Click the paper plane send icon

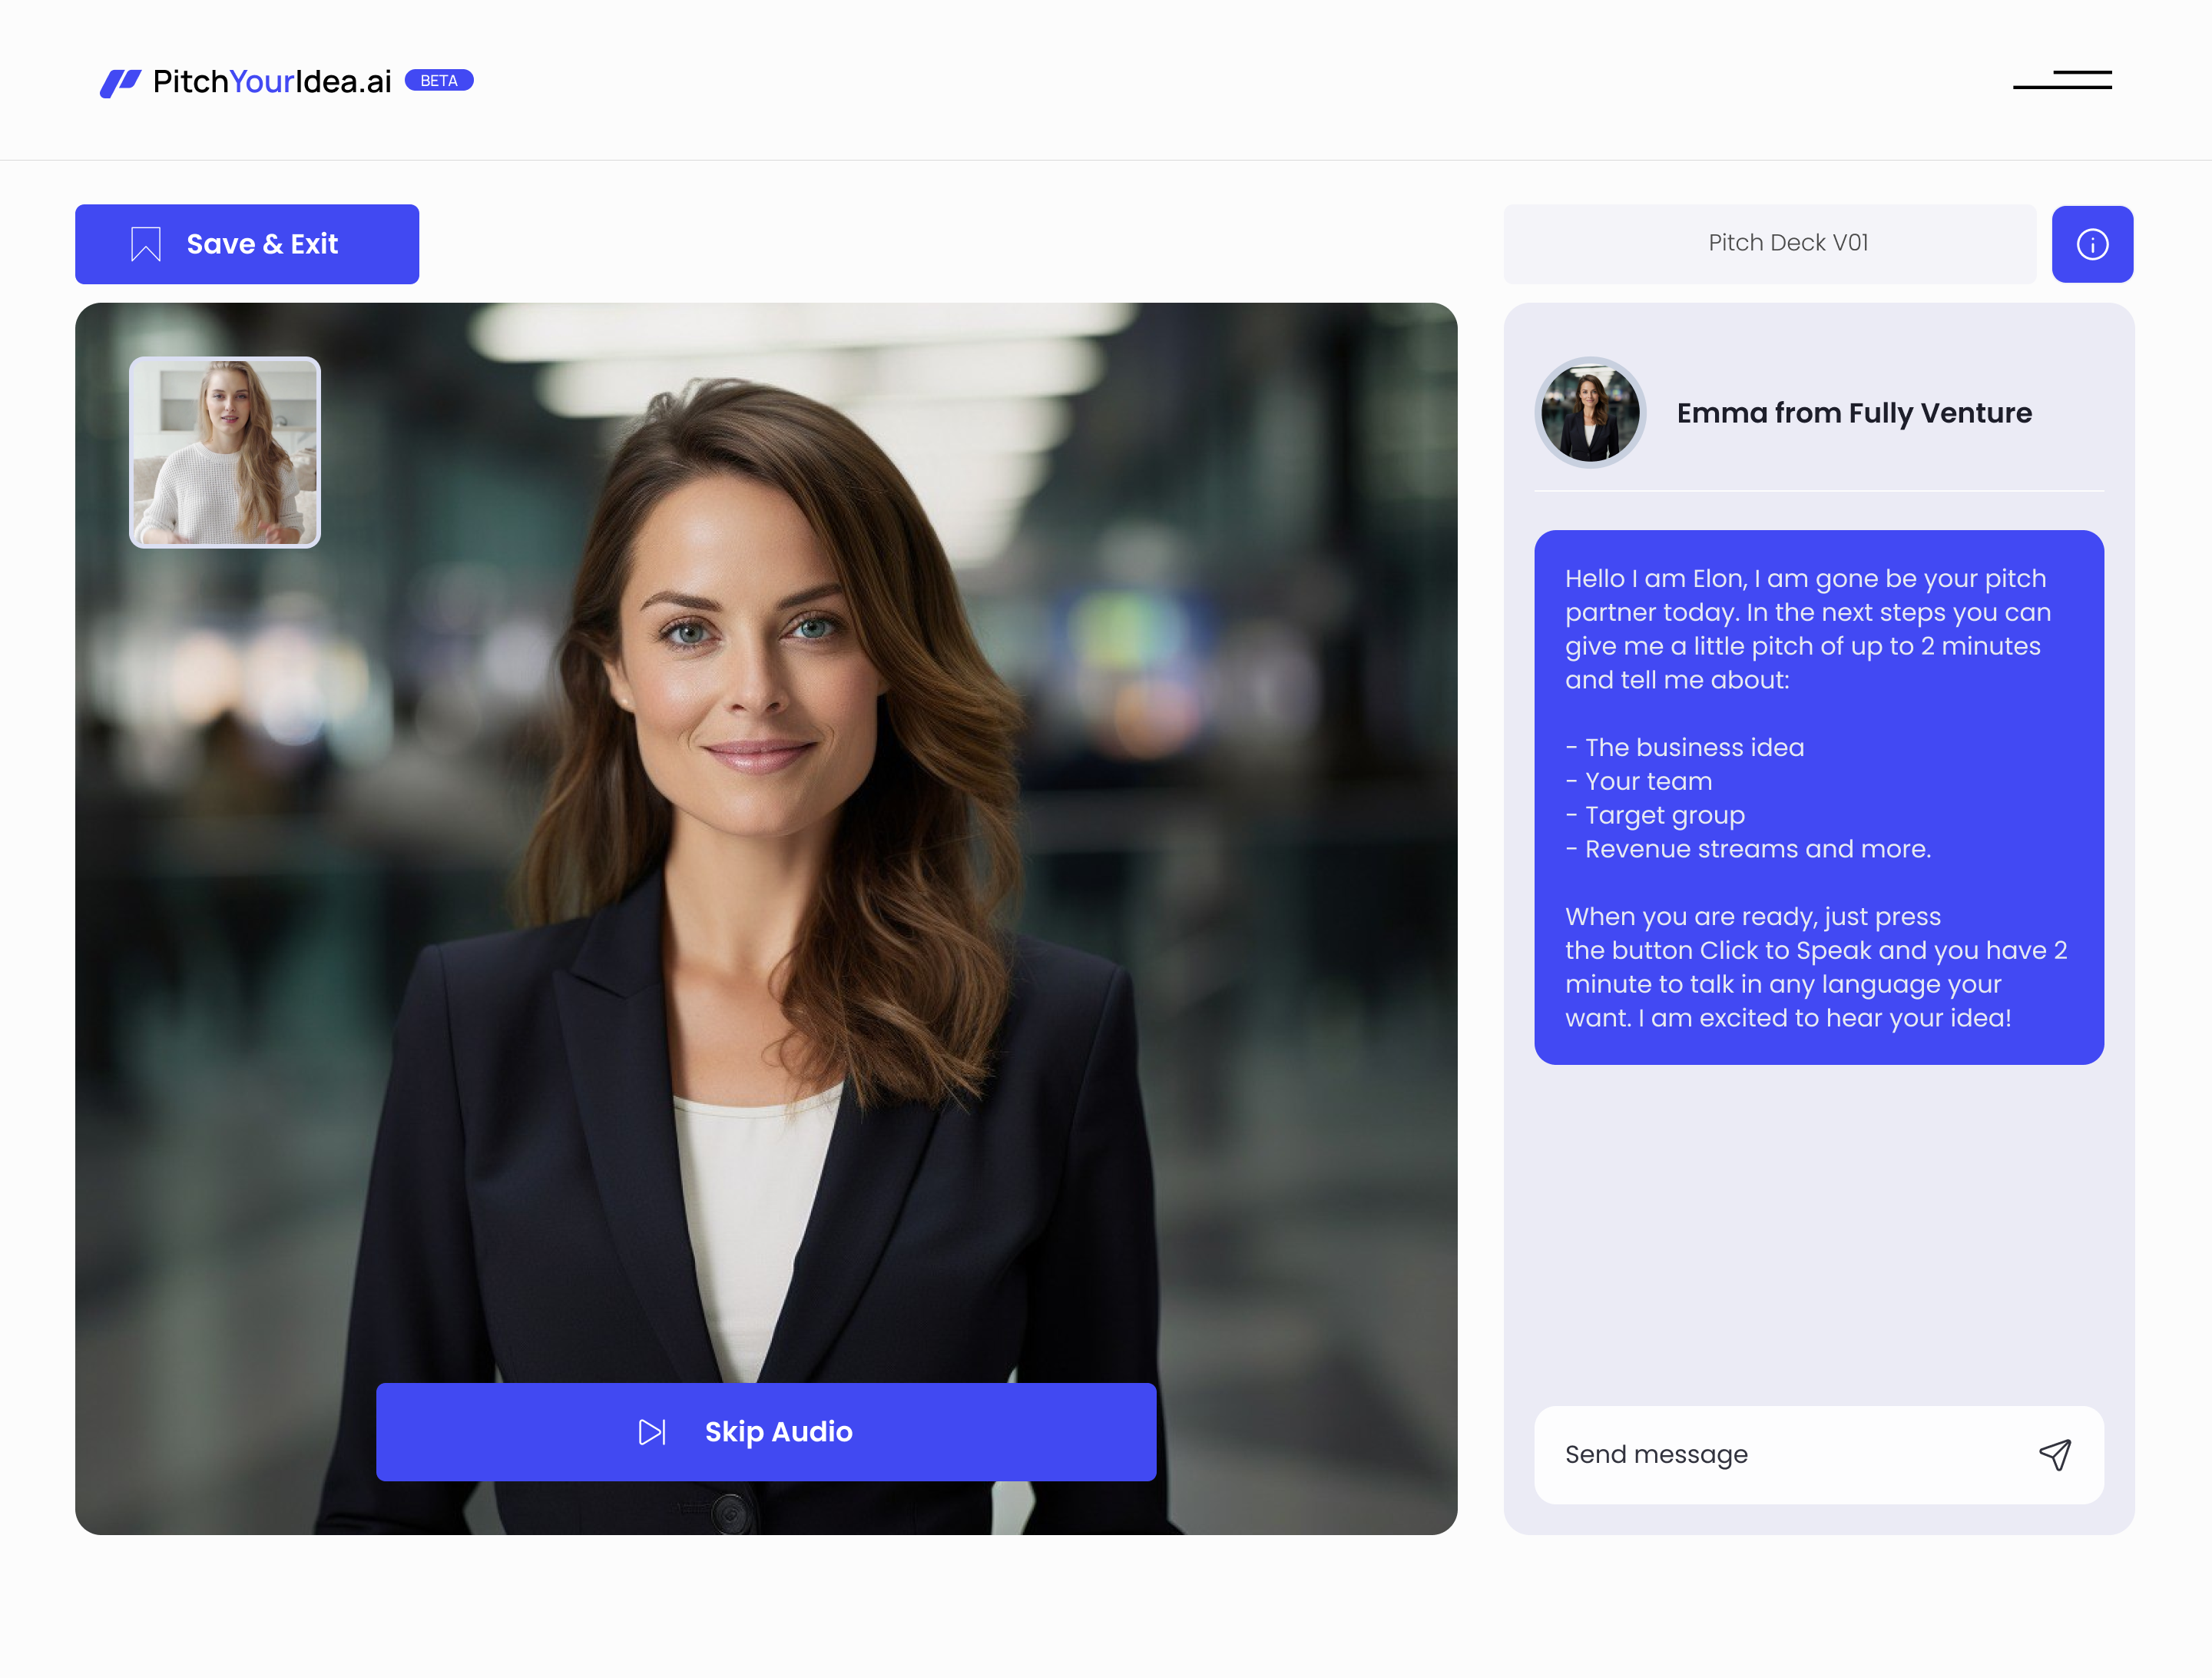(2054, 1454)
